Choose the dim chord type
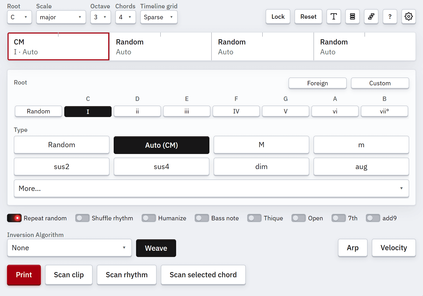The width and height of the screenshot is (423, 296). click(261, 167)
